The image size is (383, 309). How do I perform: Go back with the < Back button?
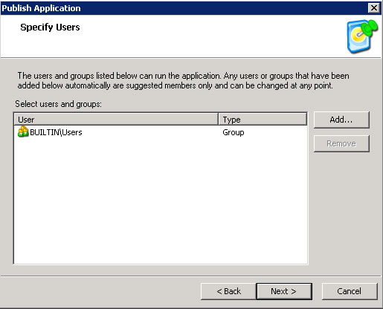tap(228, 291)
